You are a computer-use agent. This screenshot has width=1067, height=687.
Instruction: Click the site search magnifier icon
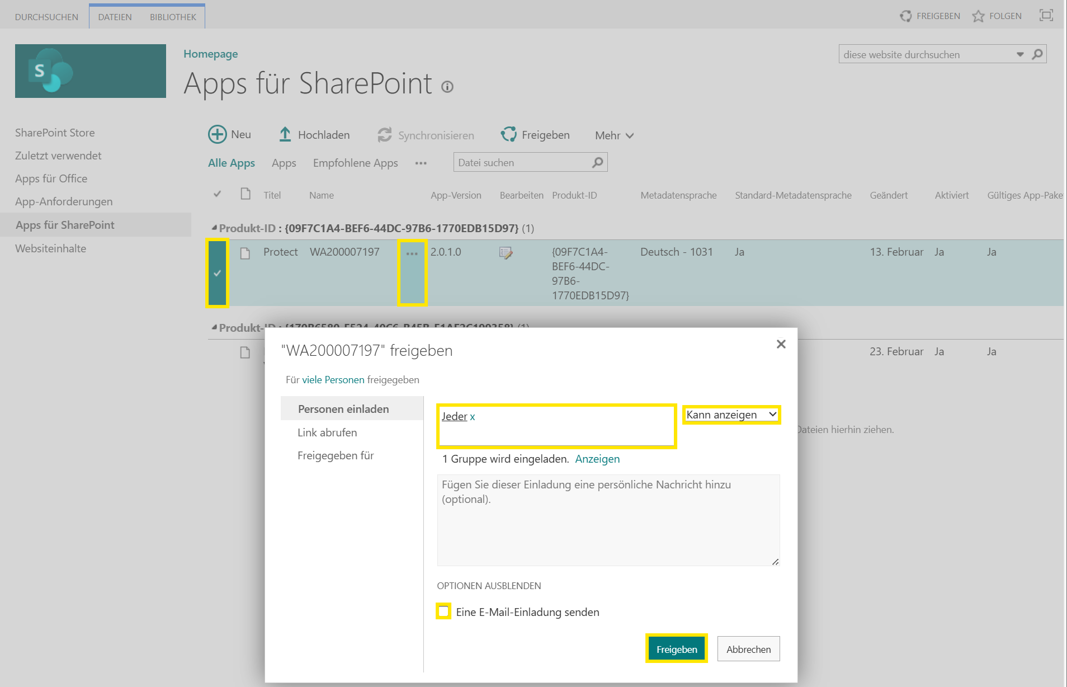1037,54
